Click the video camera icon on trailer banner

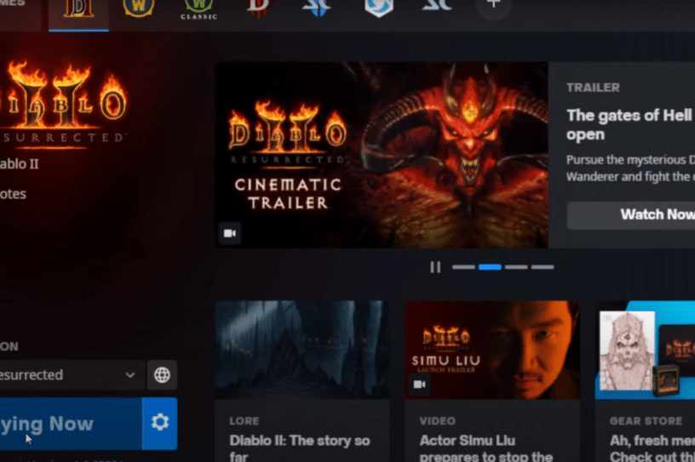(x=230, y=233)
